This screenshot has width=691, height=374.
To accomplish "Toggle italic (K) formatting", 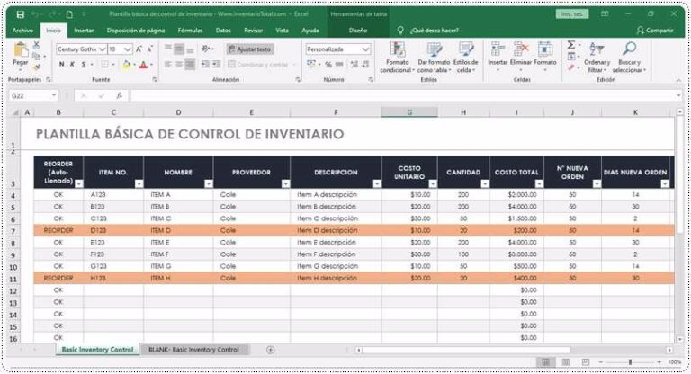I will pos(74,65).
